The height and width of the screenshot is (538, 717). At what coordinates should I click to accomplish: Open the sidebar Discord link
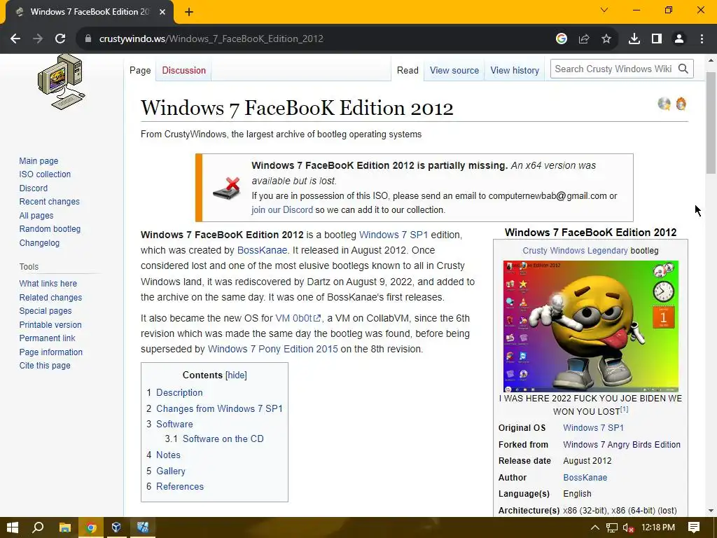click(34, 188)
